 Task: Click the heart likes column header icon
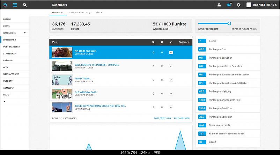tap(153, 42)
